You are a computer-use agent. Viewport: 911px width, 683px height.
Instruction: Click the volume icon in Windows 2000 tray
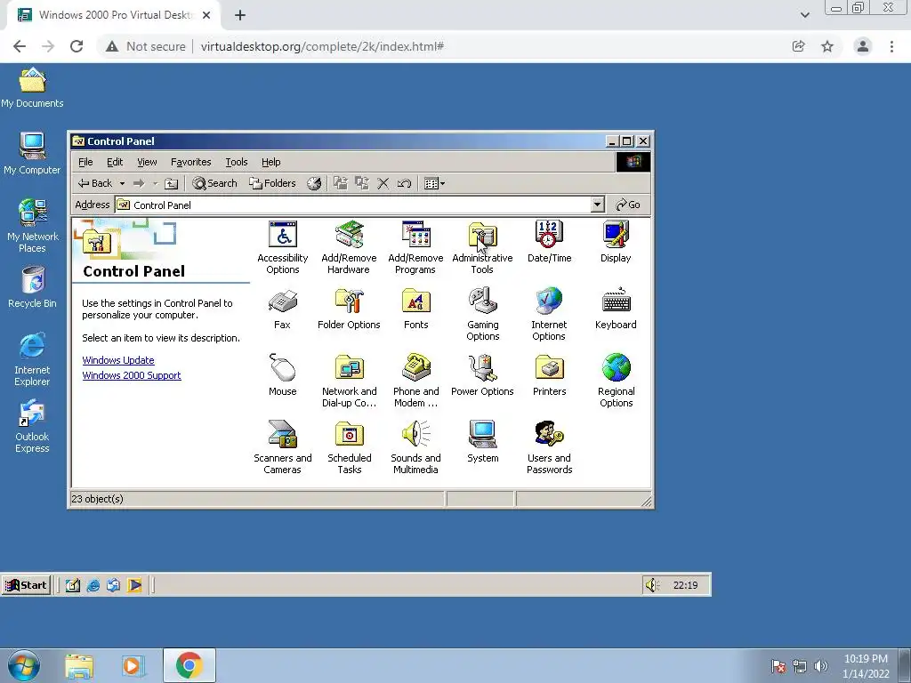tap(652, 585)
